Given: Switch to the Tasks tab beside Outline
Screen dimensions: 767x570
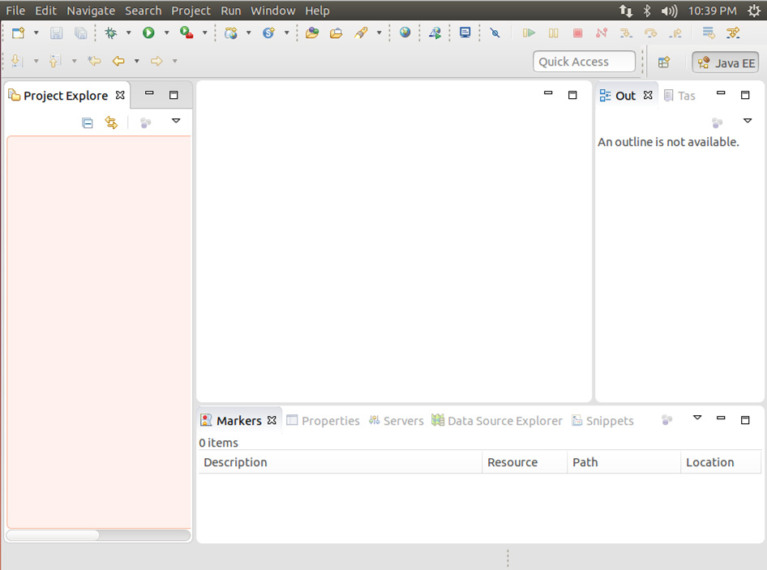Looking at the screenshot, I should 680,96.
